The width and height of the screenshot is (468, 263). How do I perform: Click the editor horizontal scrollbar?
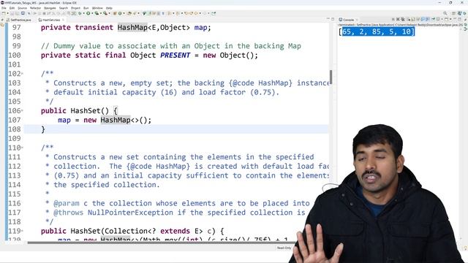(161, 243)
